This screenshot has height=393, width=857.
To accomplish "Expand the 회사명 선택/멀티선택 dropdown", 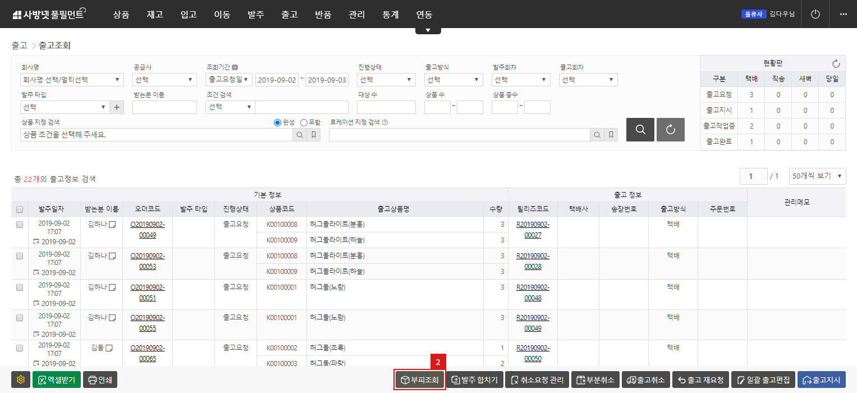I will [72, 80].
